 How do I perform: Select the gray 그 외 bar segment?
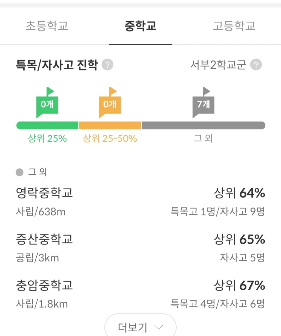[x=203, y=125]
